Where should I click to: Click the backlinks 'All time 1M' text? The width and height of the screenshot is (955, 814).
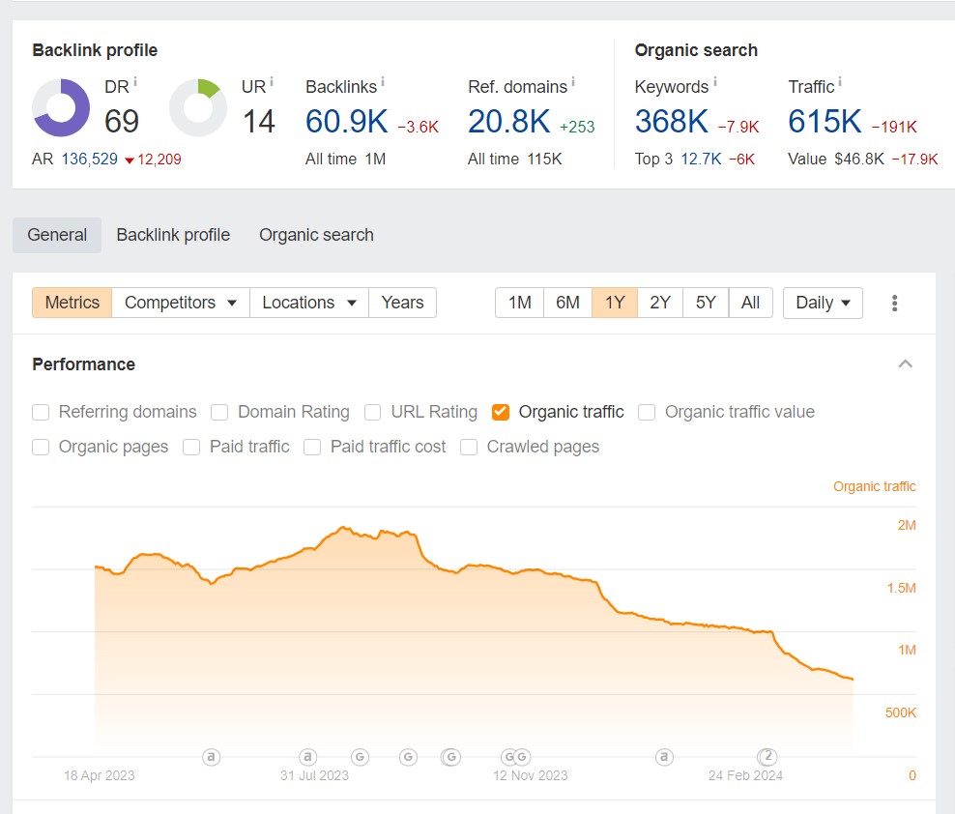tap(345, 160)
